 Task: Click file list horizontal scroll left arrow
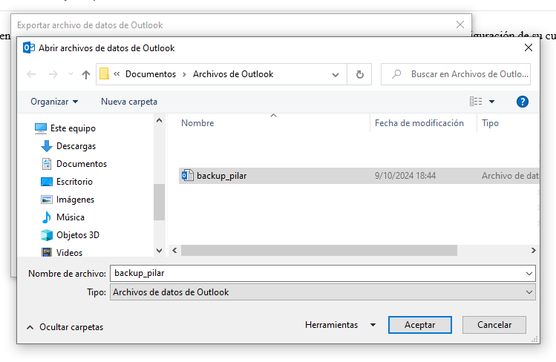point(174,251)
